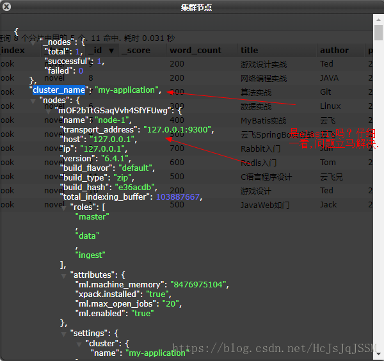The width and height of the screenshot is (384, 361).
Task: Click the "host" value 127.0.0.1
Action: [x=112, y=140]
